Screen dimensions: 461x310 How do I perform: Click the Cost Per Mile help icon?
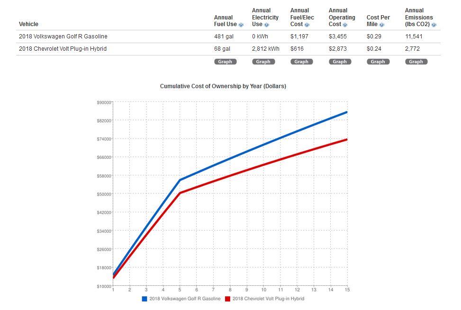(x=382, y=25)
